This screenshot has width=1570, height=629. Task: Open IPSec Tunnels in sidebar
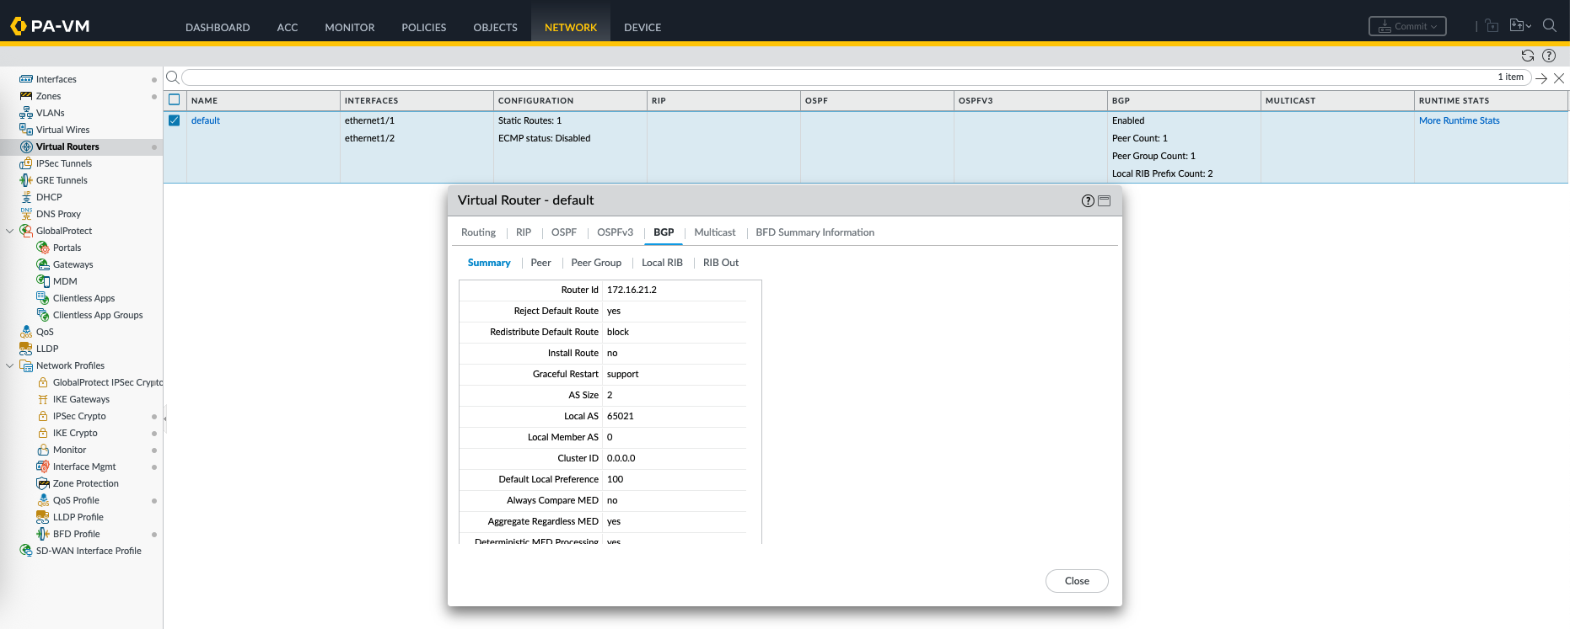point(63,163)
